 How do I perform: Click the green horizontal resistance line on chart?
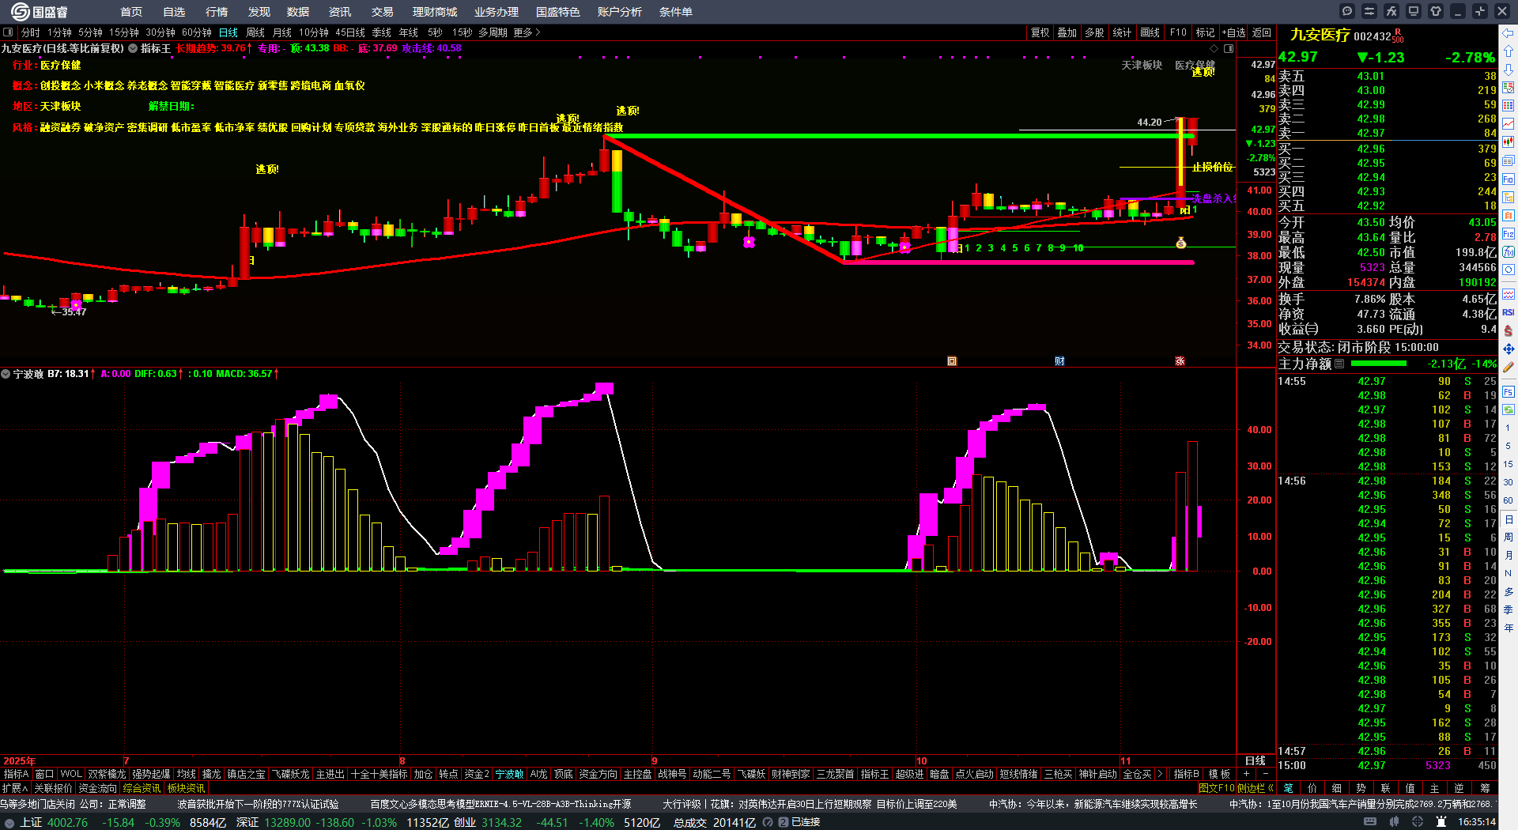click(x=898, y=136)
